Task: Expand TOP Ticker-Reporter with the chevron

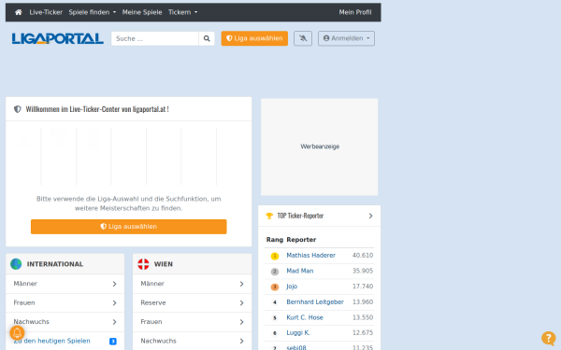Action: point(370,216)
